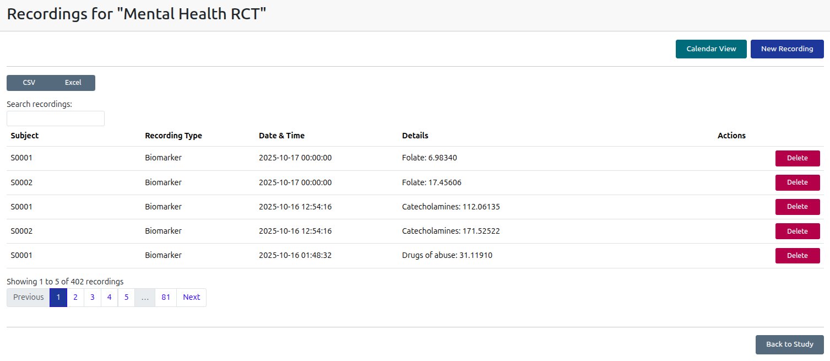
Task: Delete S0001 Catecholamines recording
Action: point(797,207)
